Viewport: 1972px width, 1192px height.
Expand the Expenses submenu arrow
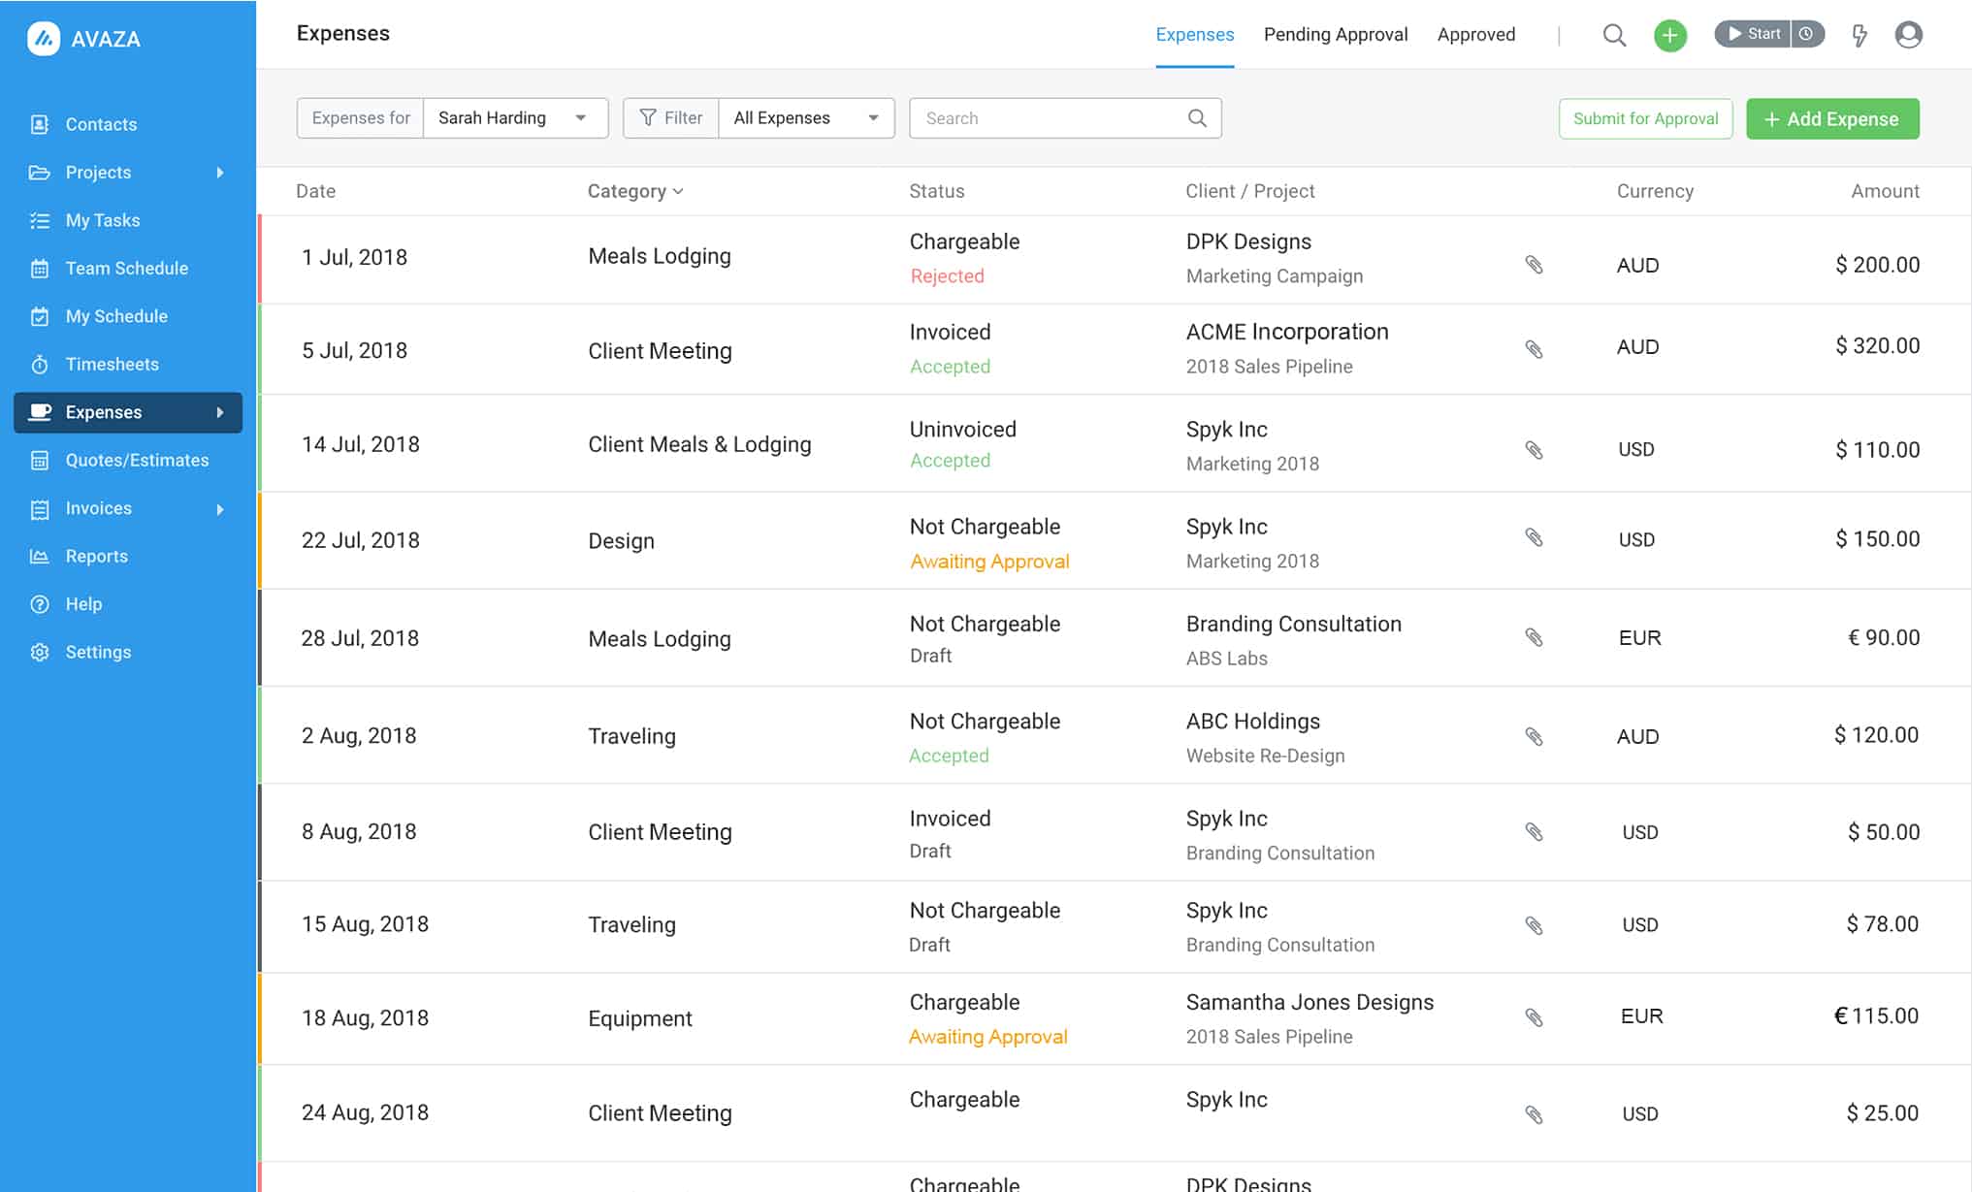[220, 412]
